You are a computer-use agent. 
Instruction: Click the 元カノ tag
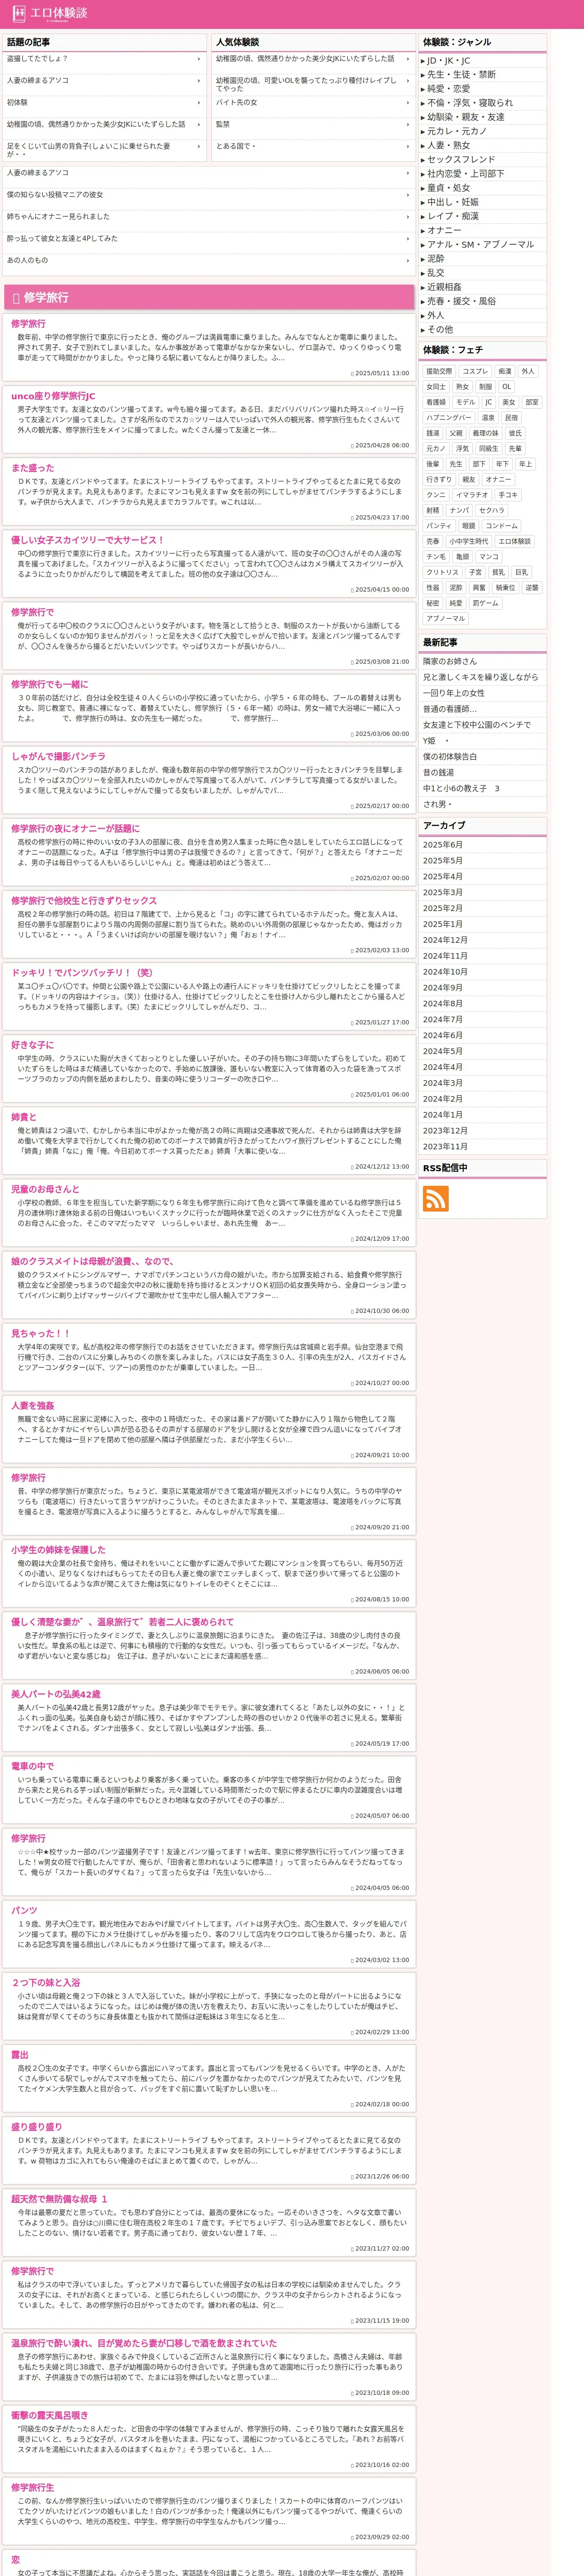[436, 449]
